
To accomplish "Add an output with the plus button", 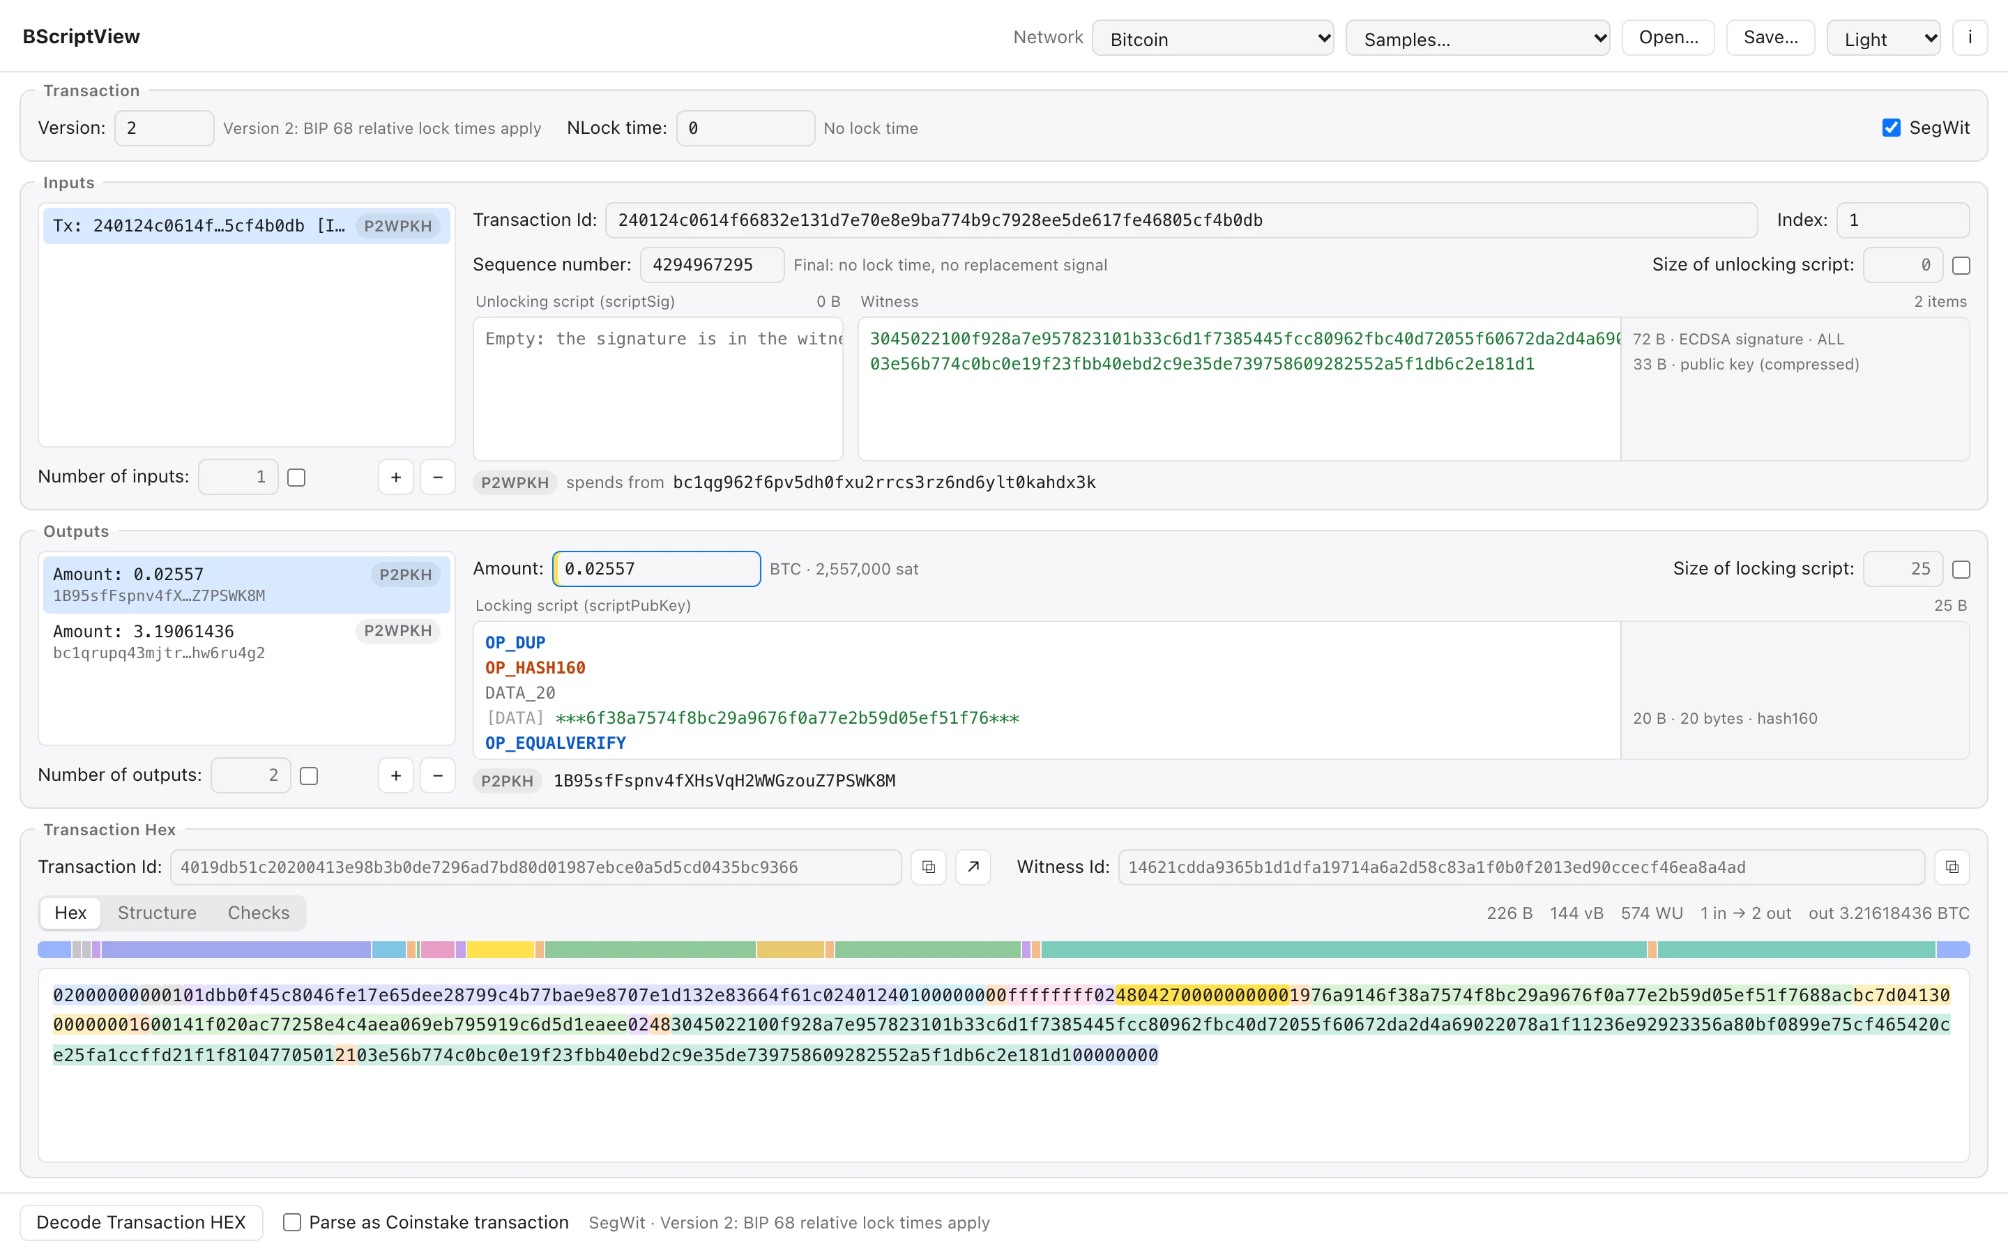I will click(396, 775).
